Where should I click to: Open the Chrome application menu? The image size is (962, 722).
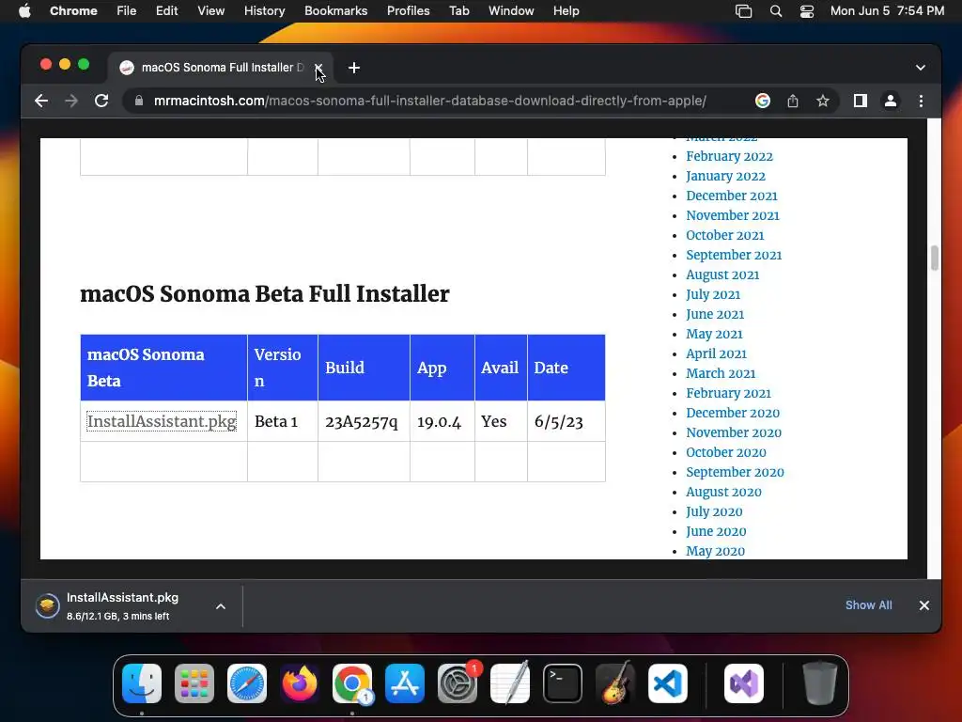73,11
